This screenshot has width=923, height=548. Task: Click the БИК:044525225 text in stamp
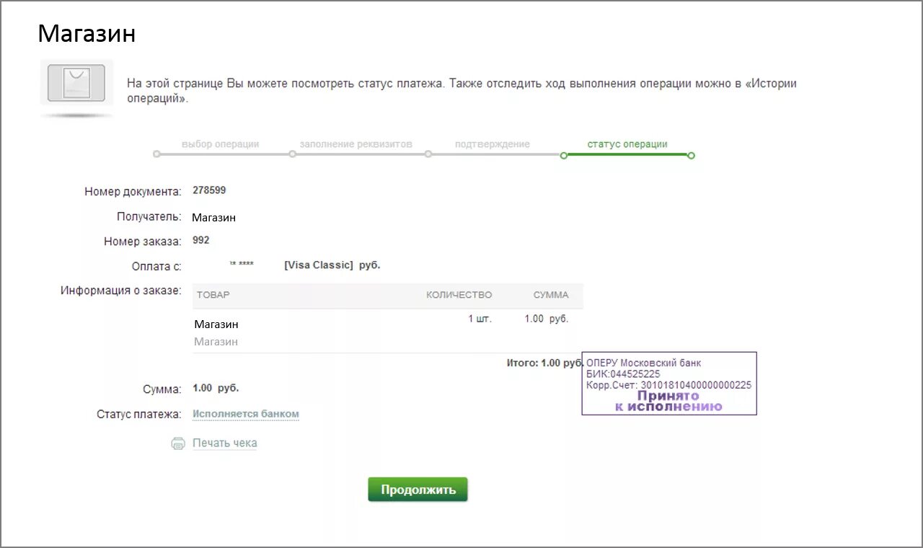click(x=623, y=374)
